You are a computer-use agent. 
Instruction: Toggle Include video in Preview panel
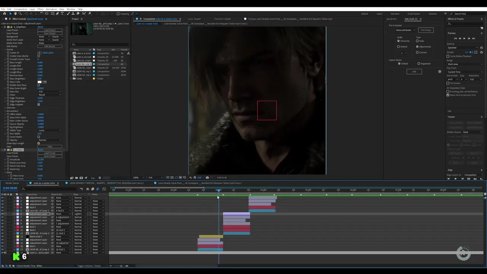pos(466,52)
